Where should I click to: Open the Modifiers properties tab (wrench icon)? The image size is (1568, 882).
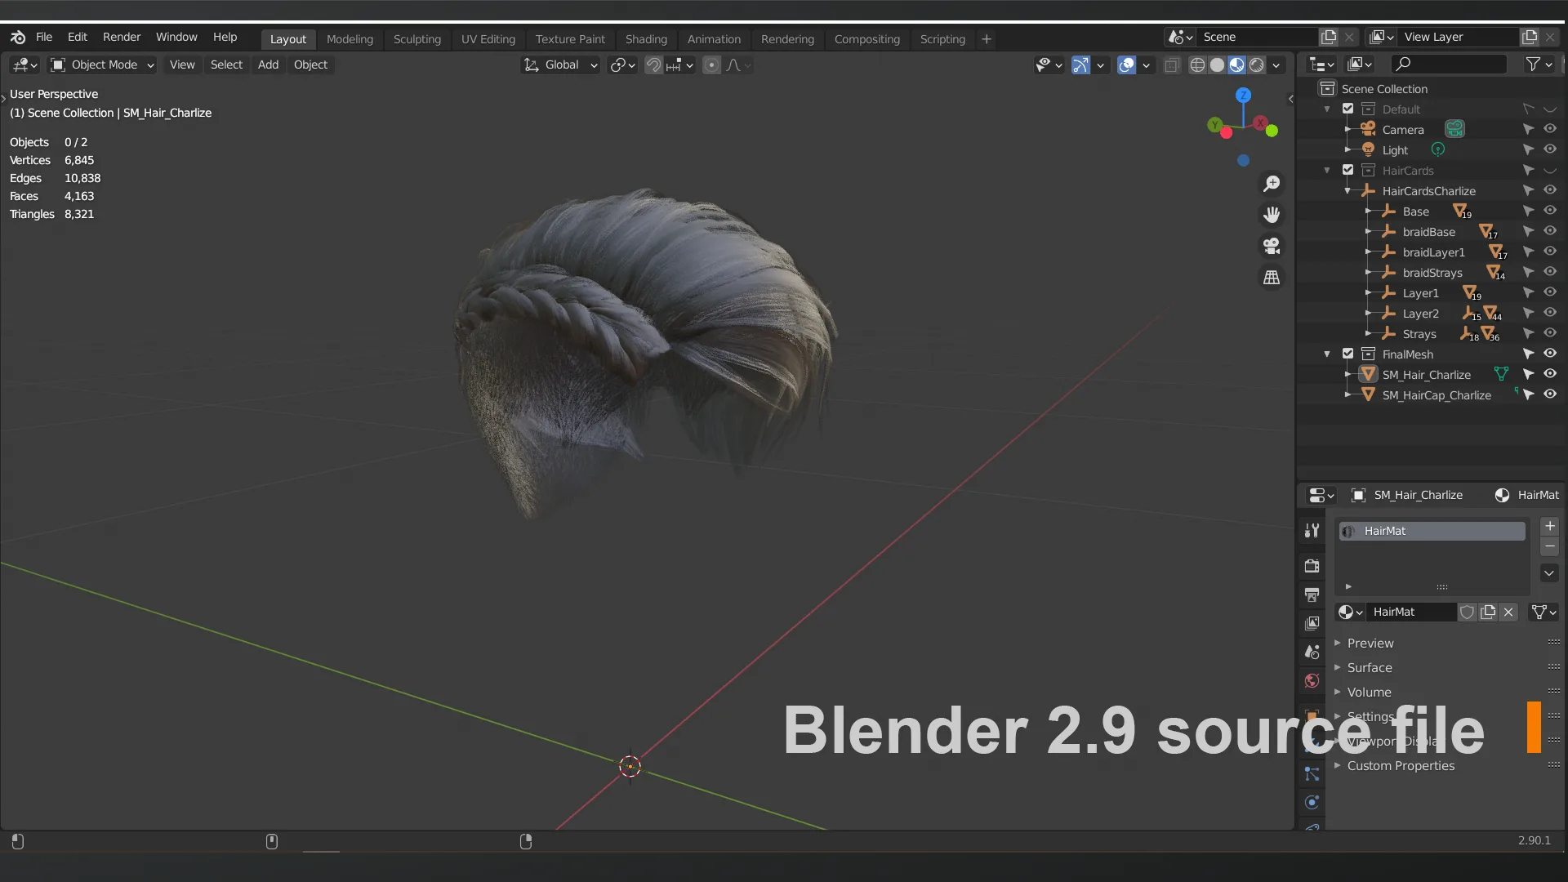(1312, 531)
